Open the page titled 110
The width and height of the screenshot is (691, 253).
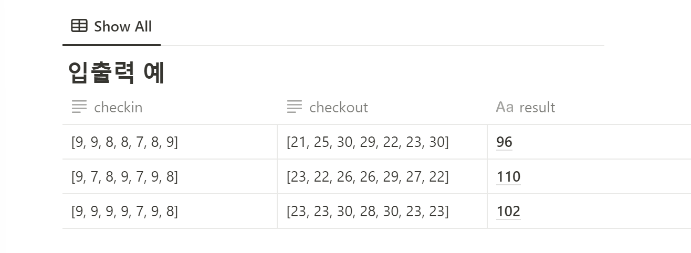[508, 177]
